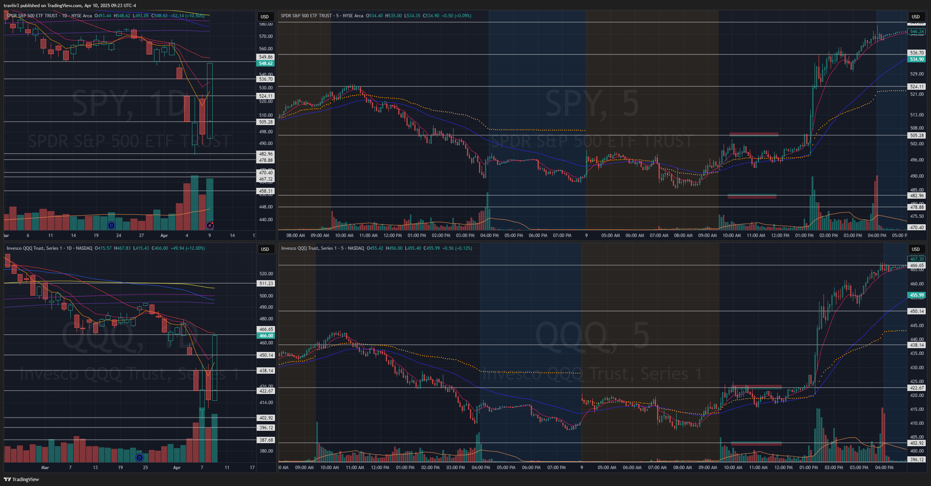The image size is (931, 486).
Task: Click the green 534.90 price label on SPY 5
Action: (917, 59)
